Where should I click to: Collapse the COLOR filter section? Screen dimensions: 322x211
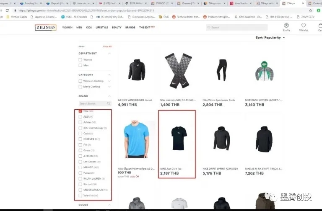109,205
